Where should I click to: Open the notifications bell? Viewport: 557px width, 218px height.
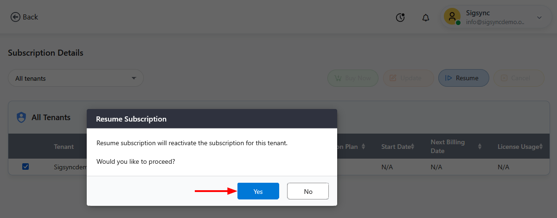coord(425,18)
